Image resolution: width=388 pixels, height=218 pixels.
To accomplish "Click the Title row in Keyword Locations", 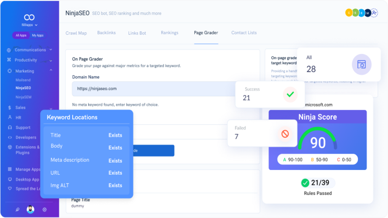I will tap(86, 135).
